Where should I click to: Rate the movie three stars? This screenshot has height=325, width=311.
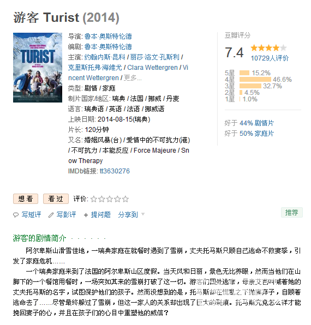tap(110, 199)
